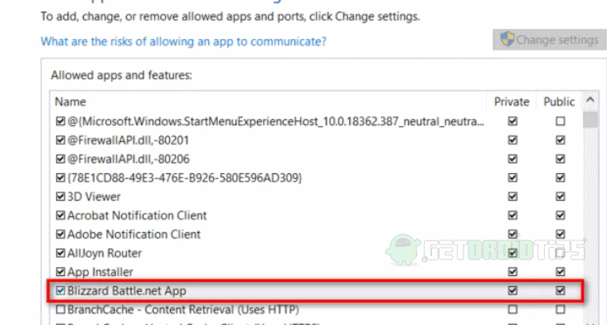Toggle Private checkbox for Blizzard Battle.net App

pos(512,290)
